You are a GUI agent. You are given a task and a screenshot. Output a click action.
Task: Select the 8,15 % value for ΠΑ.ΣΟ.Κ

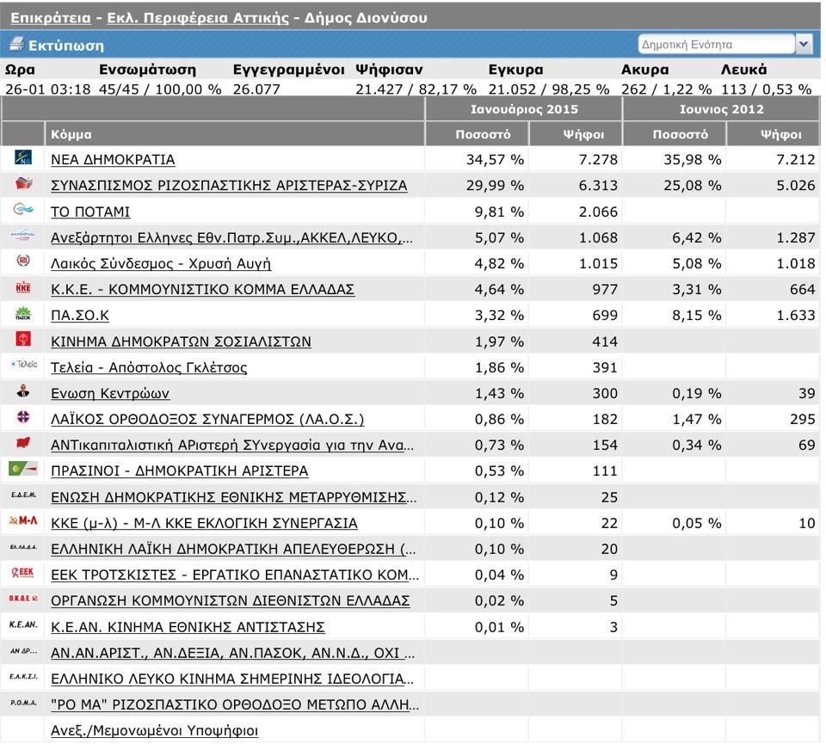tap(696, 315)
